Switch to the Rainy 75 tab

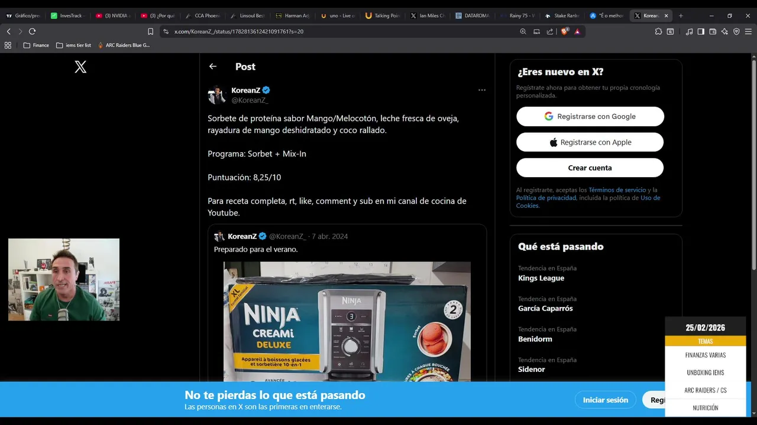[x=517, y=16]
